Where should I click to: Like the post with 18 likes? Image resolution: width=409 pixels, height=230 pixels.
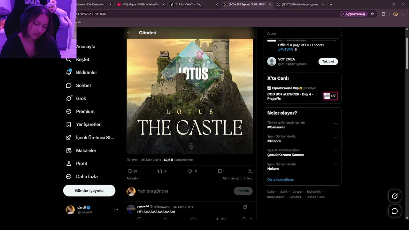pos(190,171)
